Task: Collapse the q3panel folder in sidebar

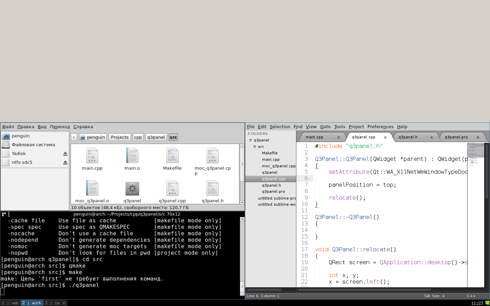Action: (251, 140)
